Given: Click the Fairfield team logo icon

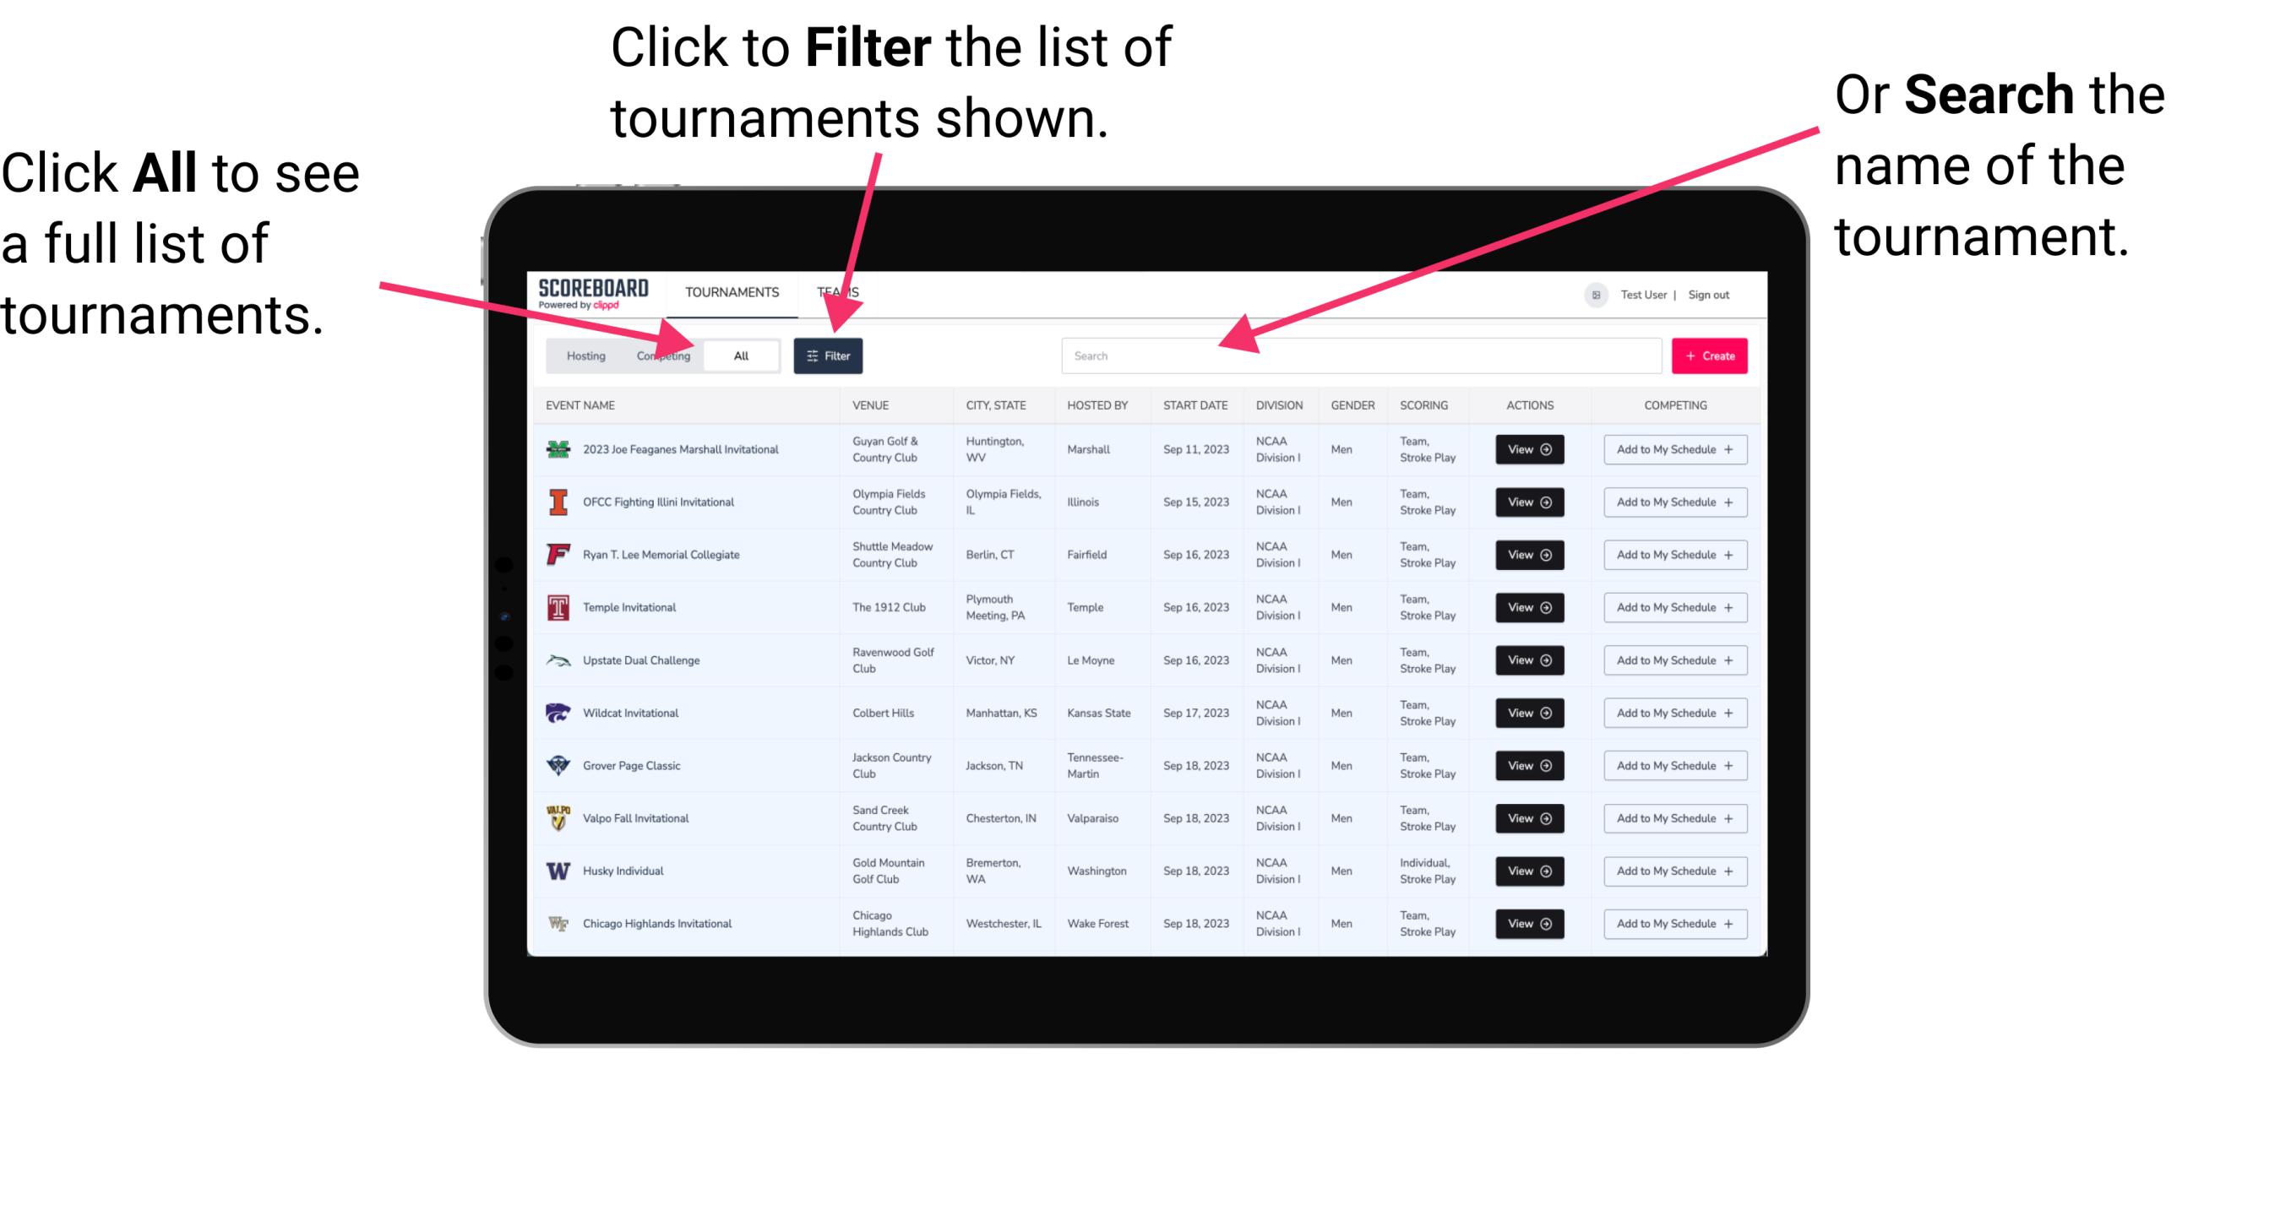Looking at the screenshot, I should pos(558,554).
